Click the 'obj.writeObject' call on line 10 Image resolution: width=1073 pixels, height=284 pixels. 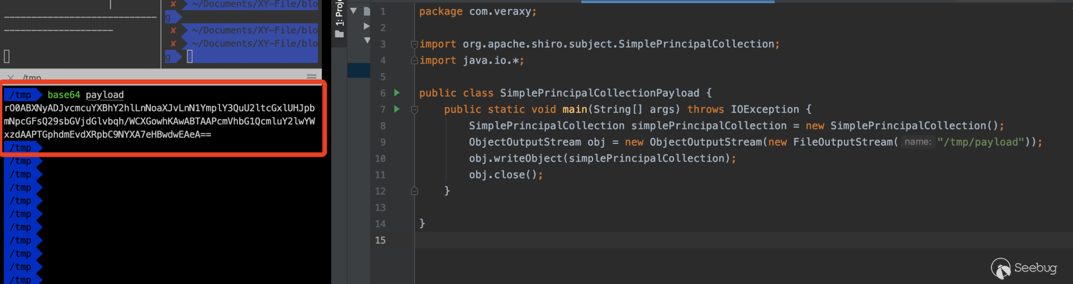click(515, 158)
